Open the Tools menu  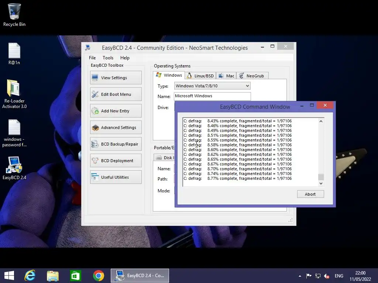pos(108,58)
